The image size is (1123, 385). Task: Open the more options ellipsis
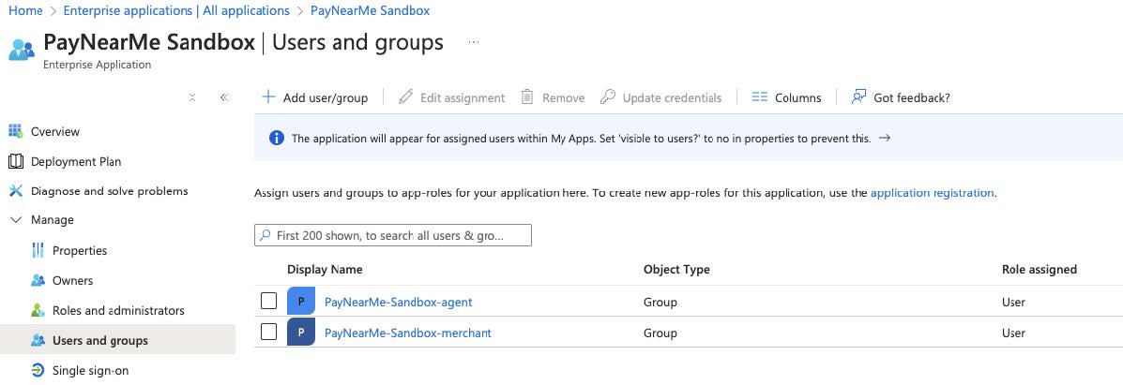pyautogui.click(x=474, y=43)
